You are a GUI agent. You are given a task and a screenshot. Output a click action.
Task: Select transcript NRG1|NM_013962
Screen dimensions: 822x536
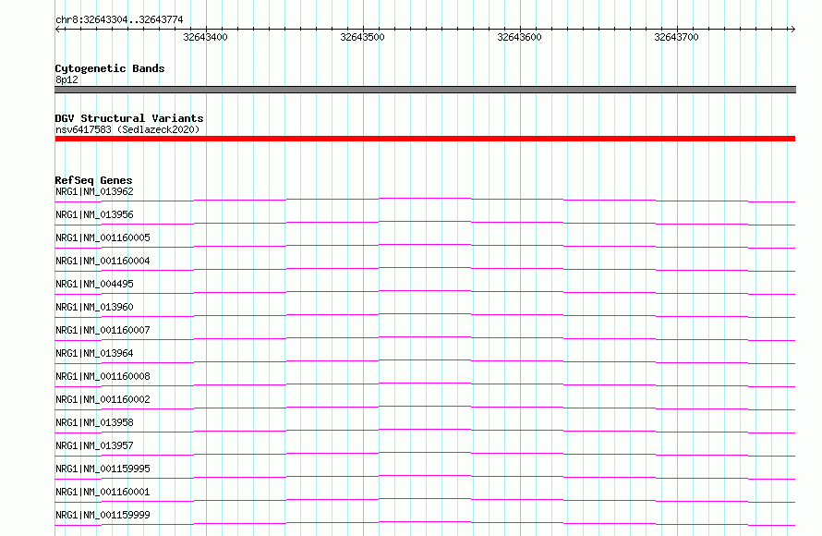94,191
